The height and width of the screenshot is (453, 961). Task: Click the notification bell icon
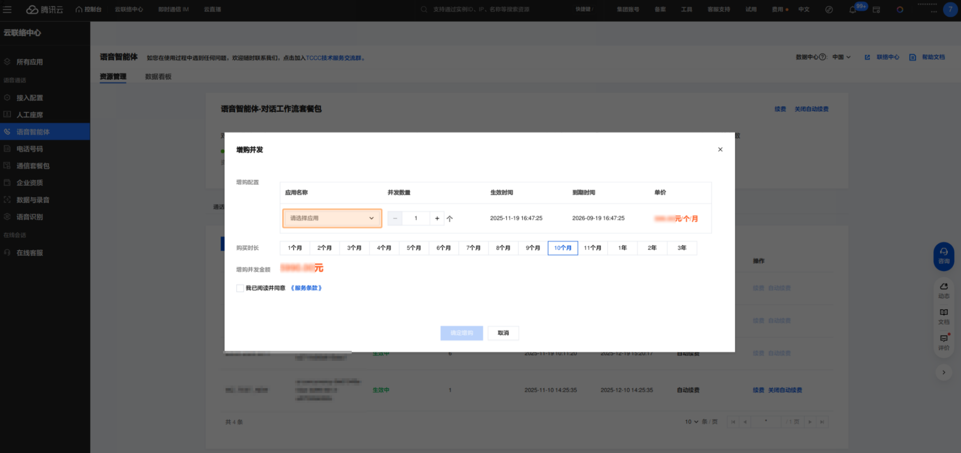[x=852, y=10]
